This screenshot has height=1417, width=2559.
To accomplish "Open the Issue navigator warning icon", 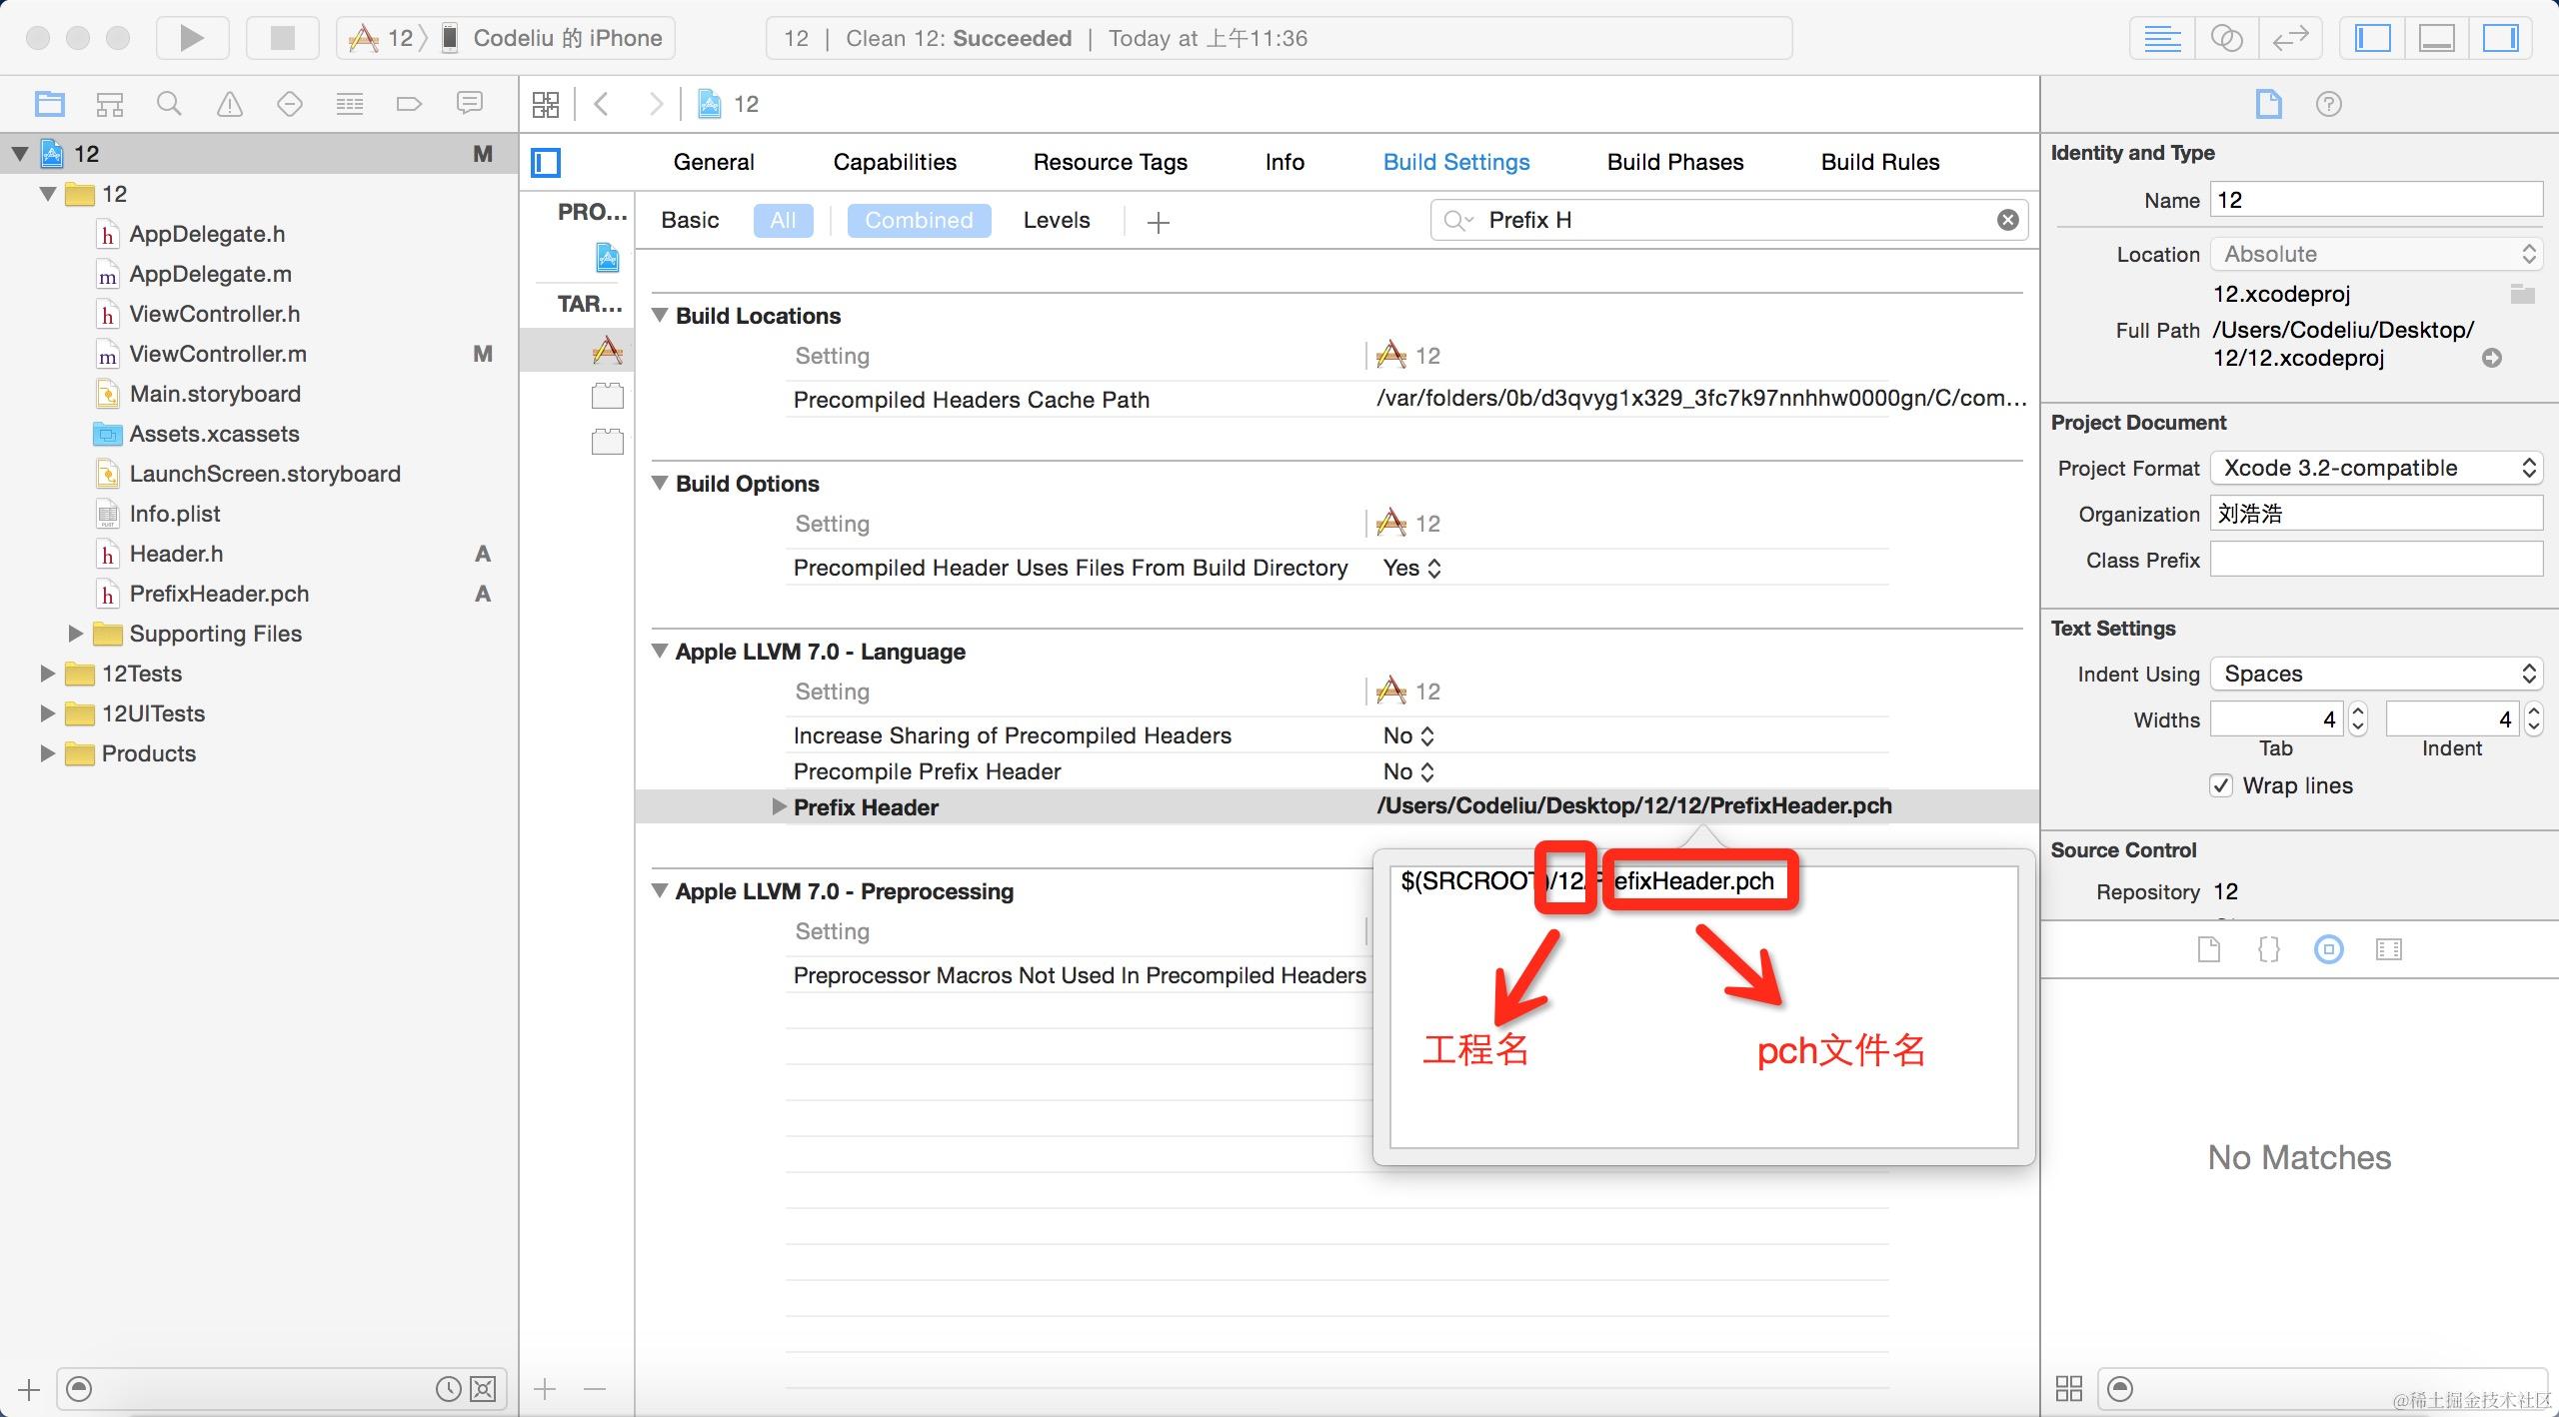I will click(x=230, y=104).
